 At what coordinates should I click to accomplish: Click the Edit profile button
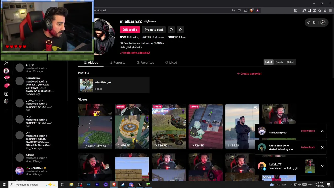click(x=130, y=30)
